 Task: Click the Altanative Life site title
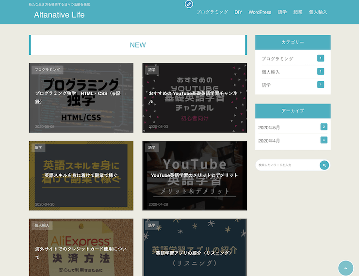(x=59, y=15)
